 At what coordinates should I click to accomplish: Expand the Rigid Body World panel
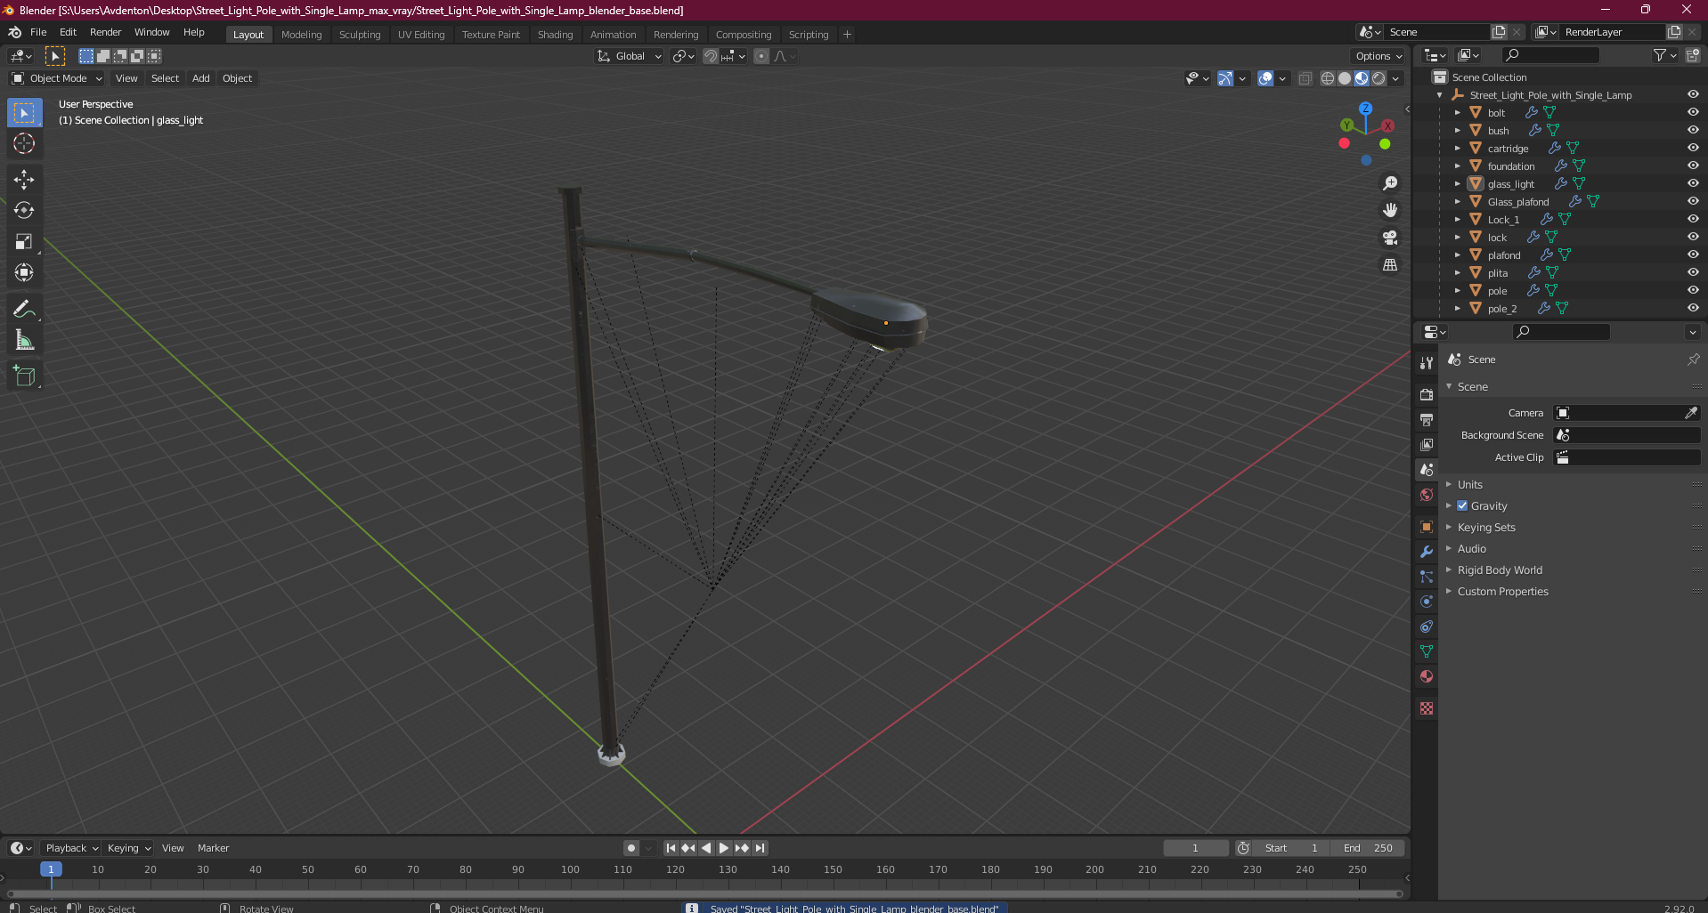1500,570
